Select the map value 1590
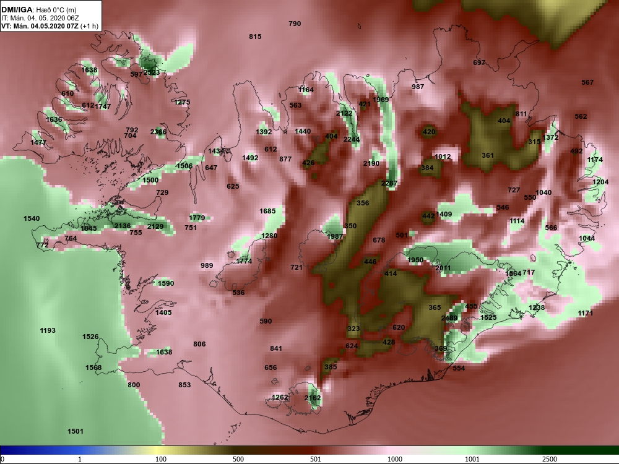 [166, 283]
